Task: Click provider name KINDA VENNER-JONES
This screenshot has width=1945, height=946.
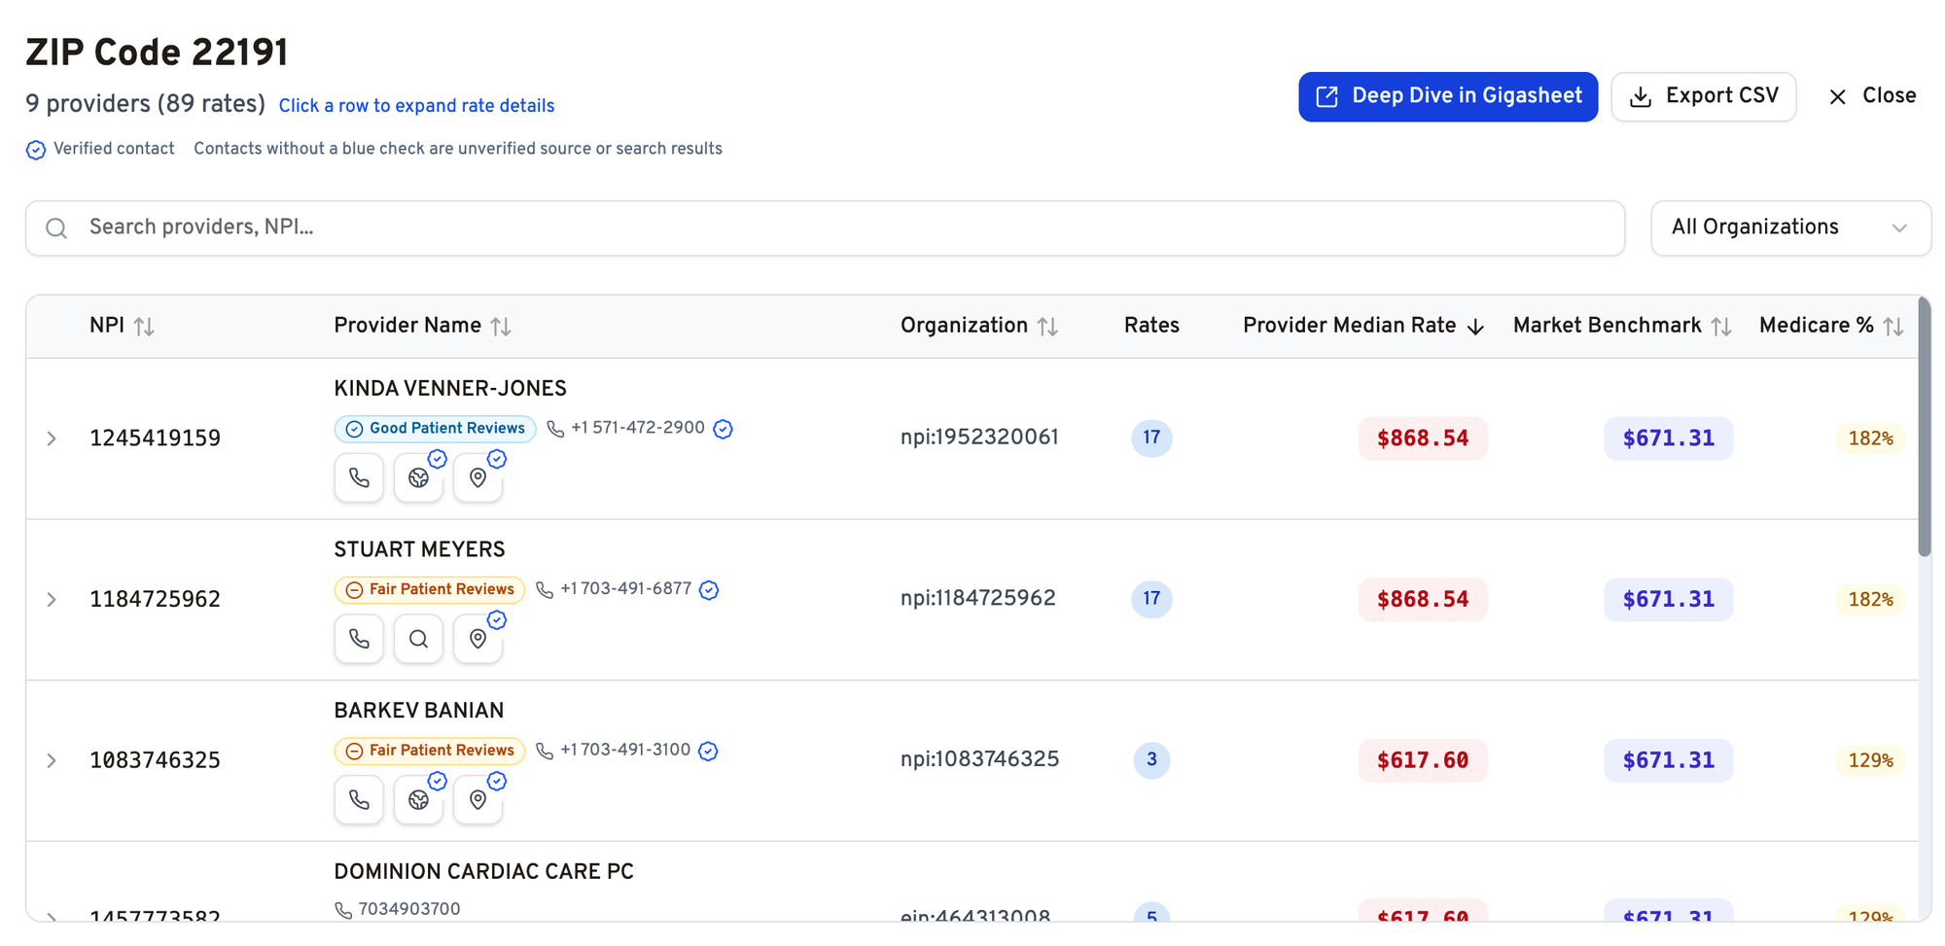Action: coord(450,389)
